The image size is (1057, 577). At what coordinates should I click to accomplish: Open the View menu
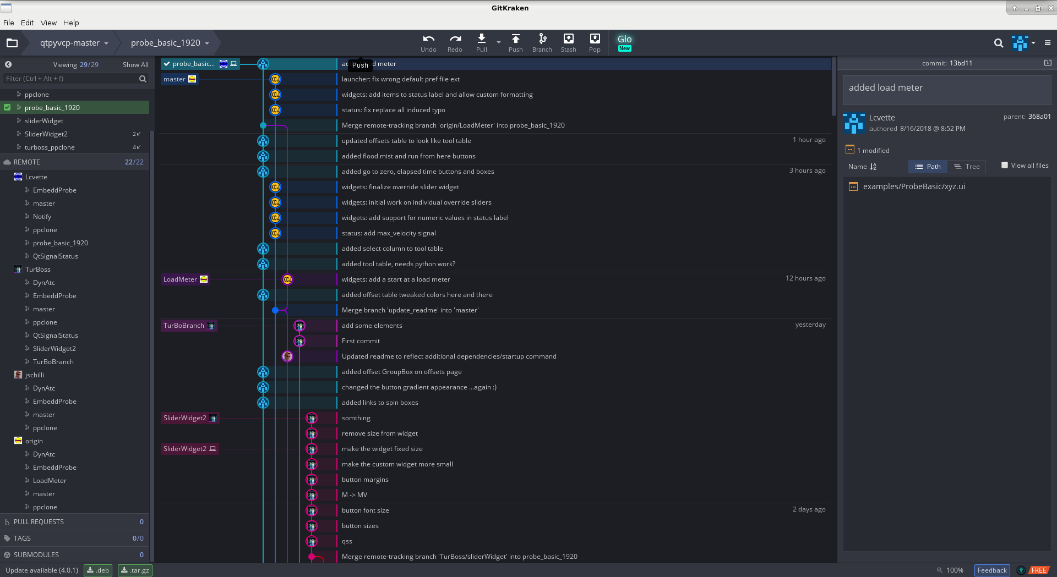48,23
